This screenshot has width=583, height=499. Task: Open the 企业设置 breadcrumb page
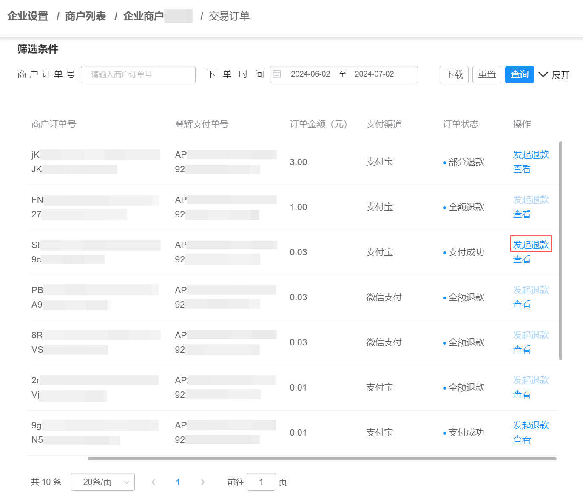[x=27, y=16]
